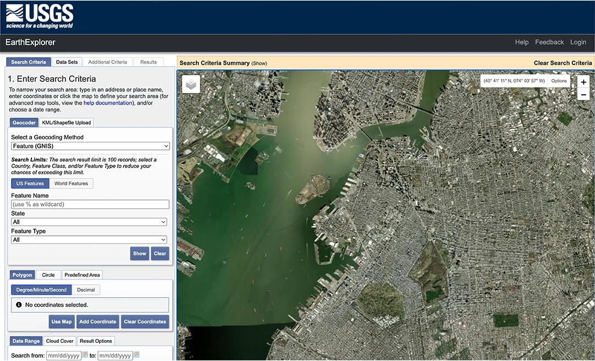Open the Search from calendar picker
The height and width of the screenshot is (361, 595).
(85, 355)
